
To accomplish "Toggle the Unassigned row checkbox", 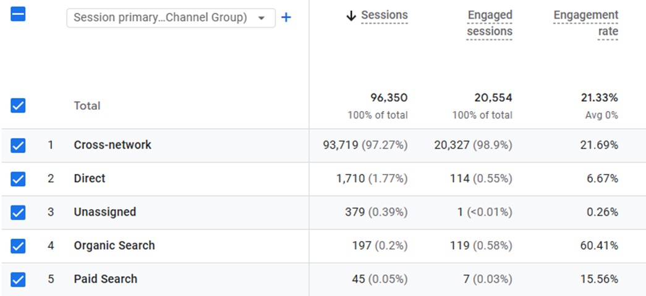I will [19, 212].
